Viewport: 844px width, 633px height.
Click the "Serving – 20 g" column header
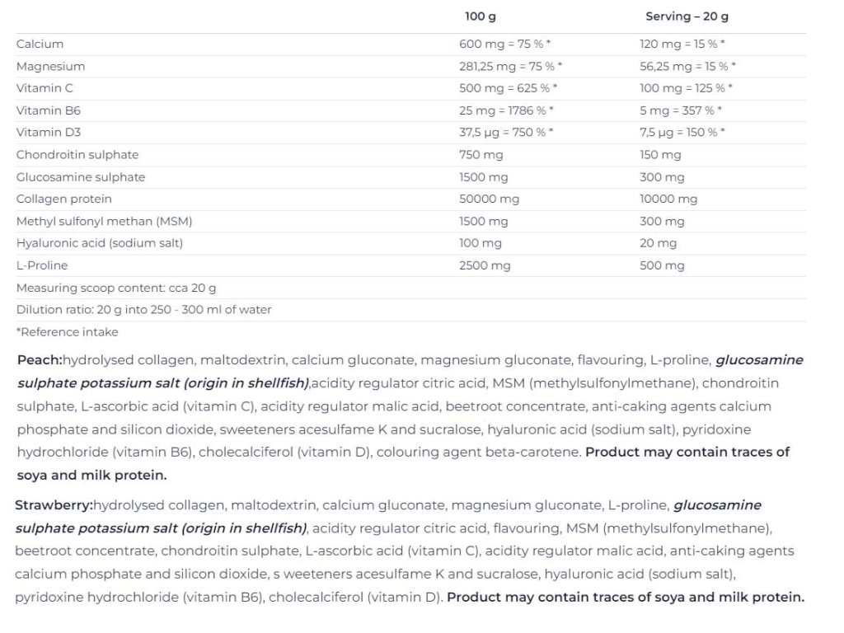pos(687,16)
